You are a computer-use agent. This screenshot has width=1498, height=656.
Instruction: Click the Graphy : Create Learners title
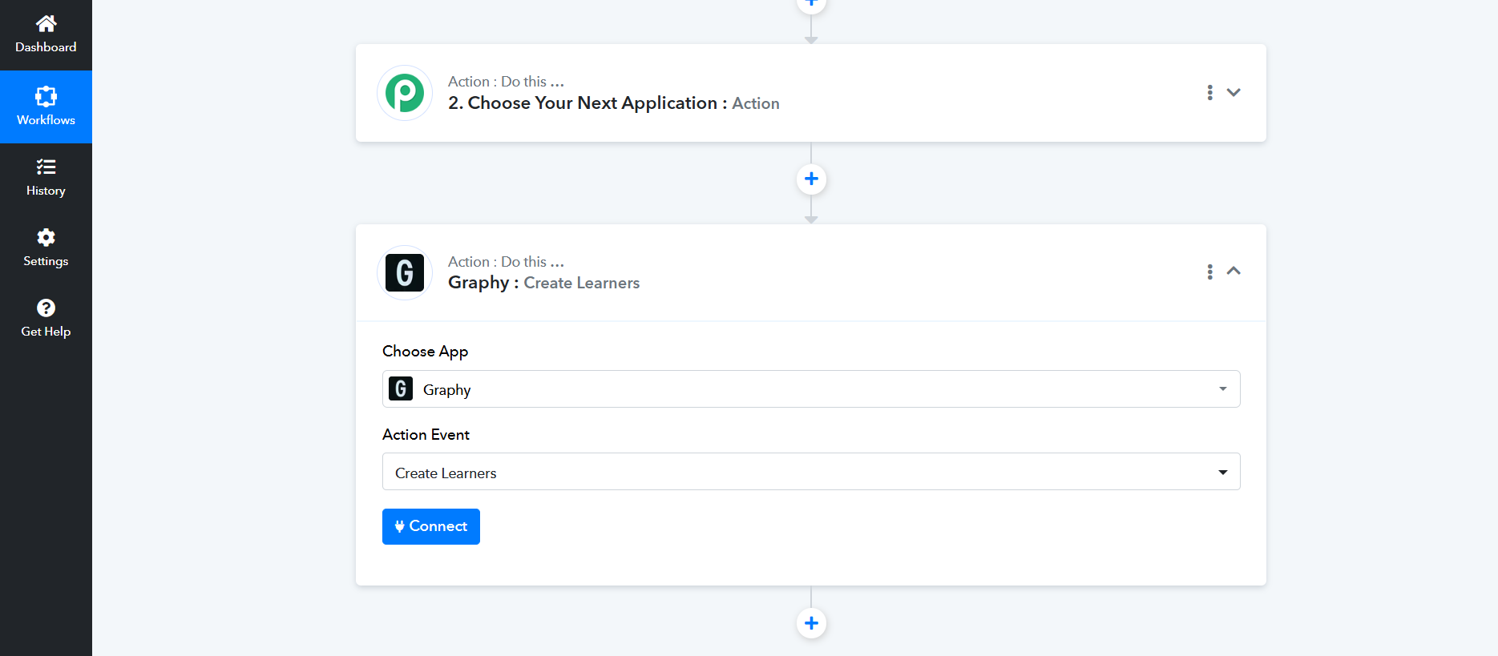point(543,283)
